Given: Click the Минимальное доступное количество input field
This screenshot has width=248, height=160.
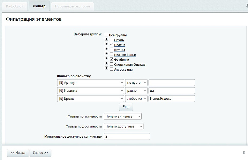Looking at the screenshot, I should tap(127, 136).
